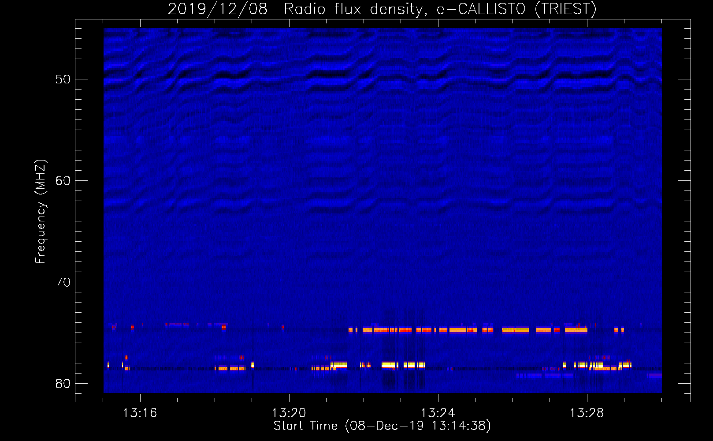This screenshot has width=713, height=441.
Task: Click the 13:28 time tick label
Action: pyautogui.click(x=587, y=413)
